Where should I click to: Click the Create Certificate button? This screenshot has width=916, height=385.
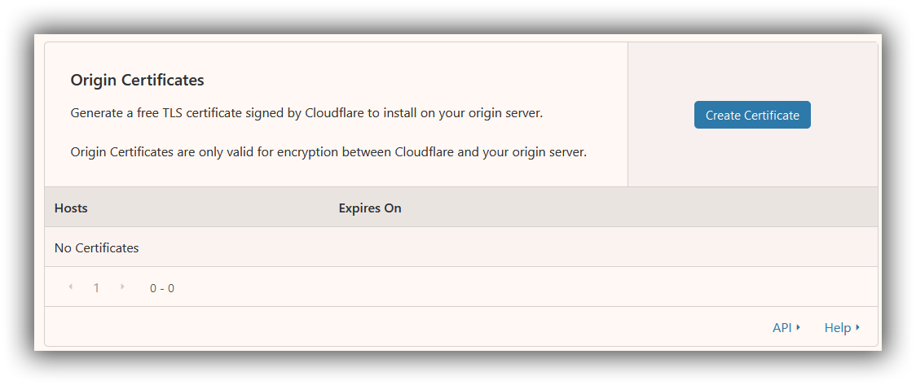[752, 115]
